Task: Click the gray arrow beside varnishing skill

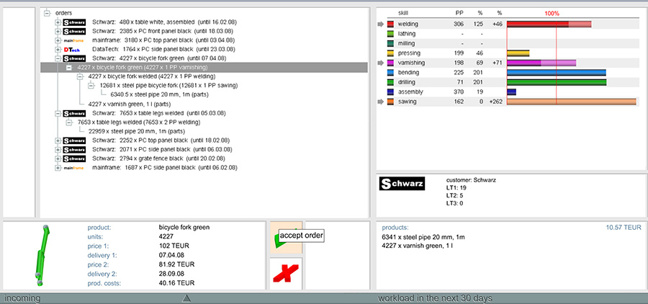Action: 381,63
